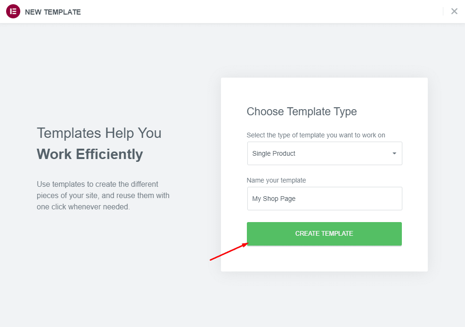Screen dimensions: 465x327
Task: Click the dropdown caret arrow
Action: pos(394,153)
